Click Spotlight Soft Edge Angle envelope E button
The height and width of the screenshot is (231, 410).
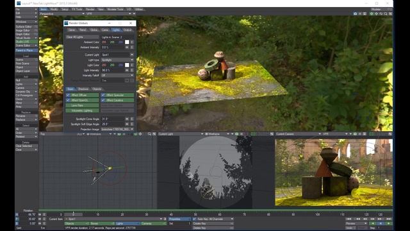coord(132,124)
